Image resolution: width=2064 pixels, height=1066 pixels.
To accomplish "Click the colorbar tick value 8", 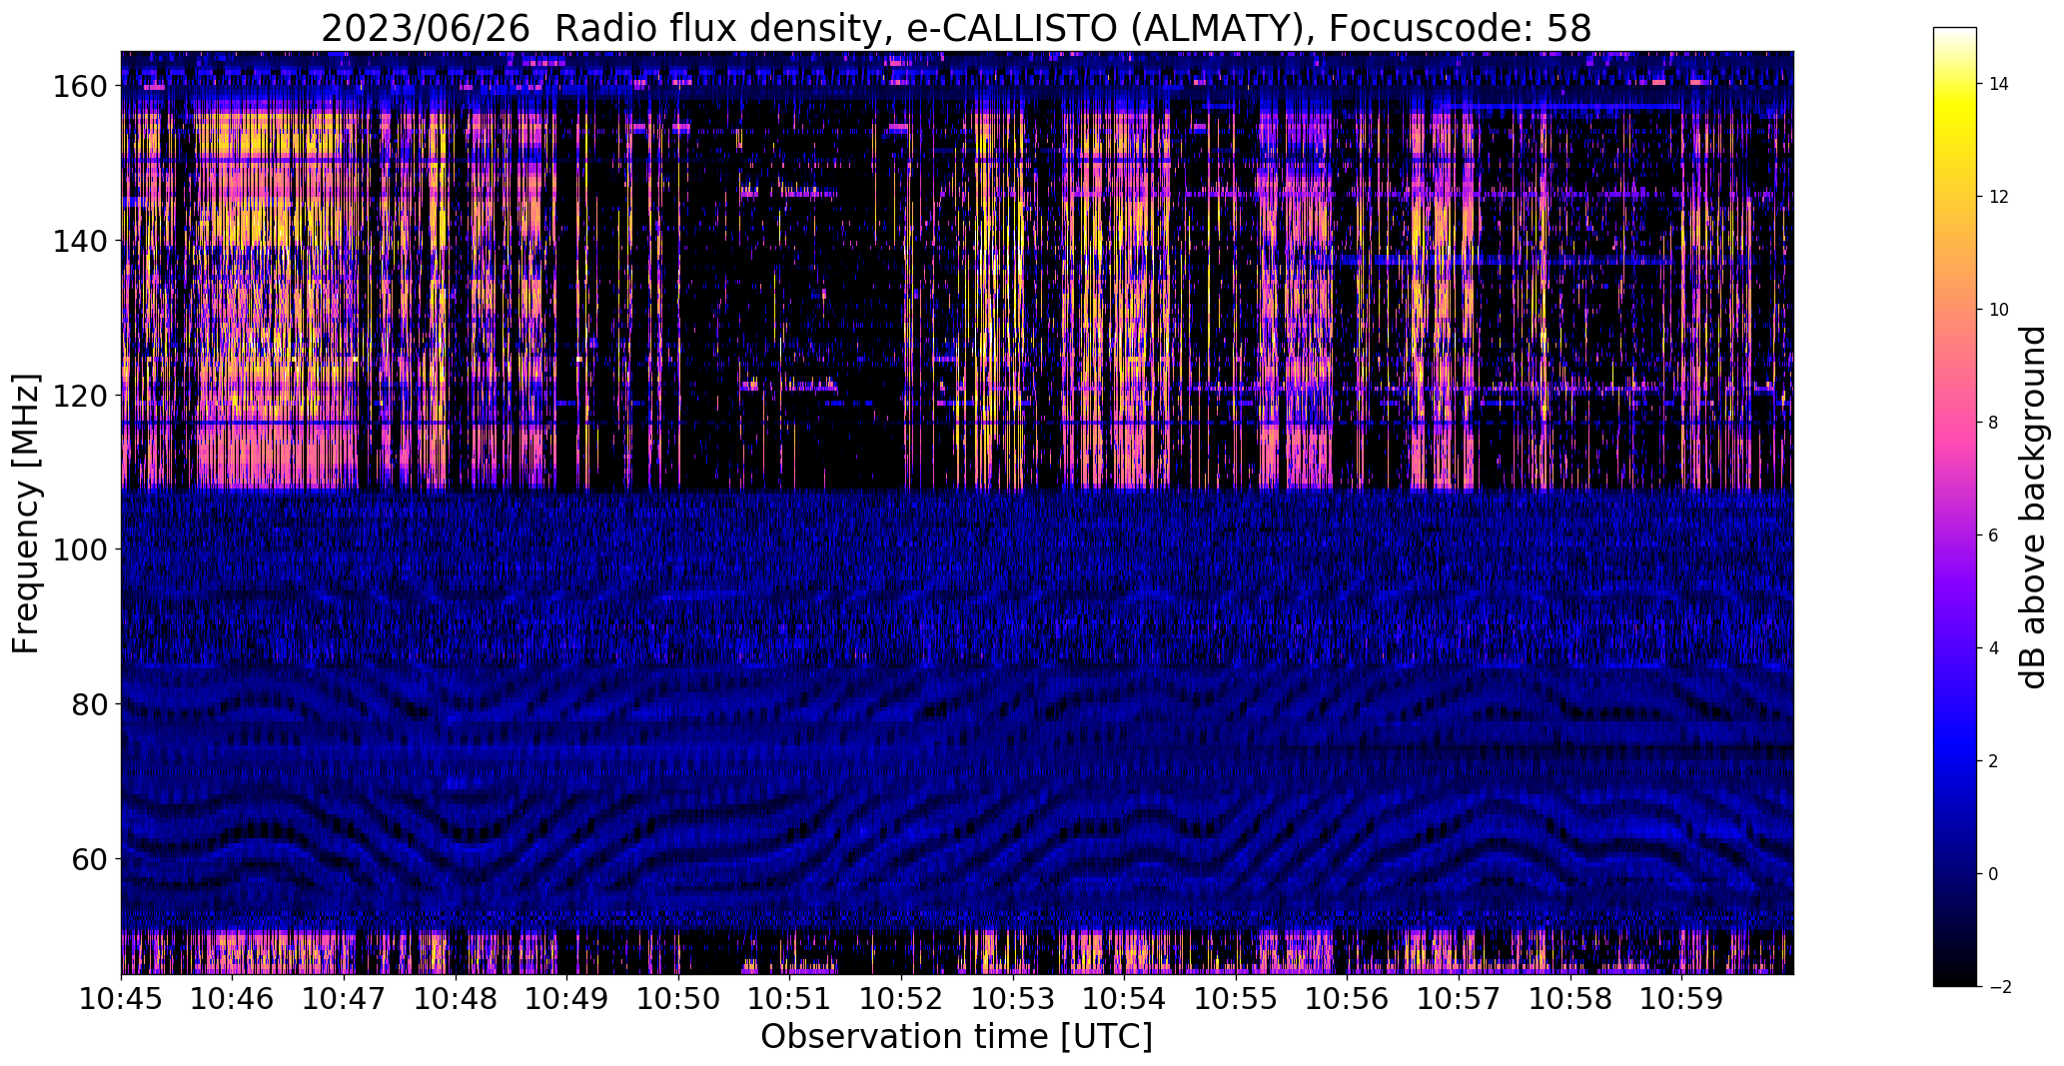I will coord(1993,423).
